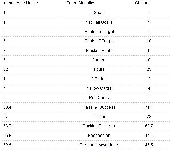Click Manchester United's 80.4 passing value

7,107
